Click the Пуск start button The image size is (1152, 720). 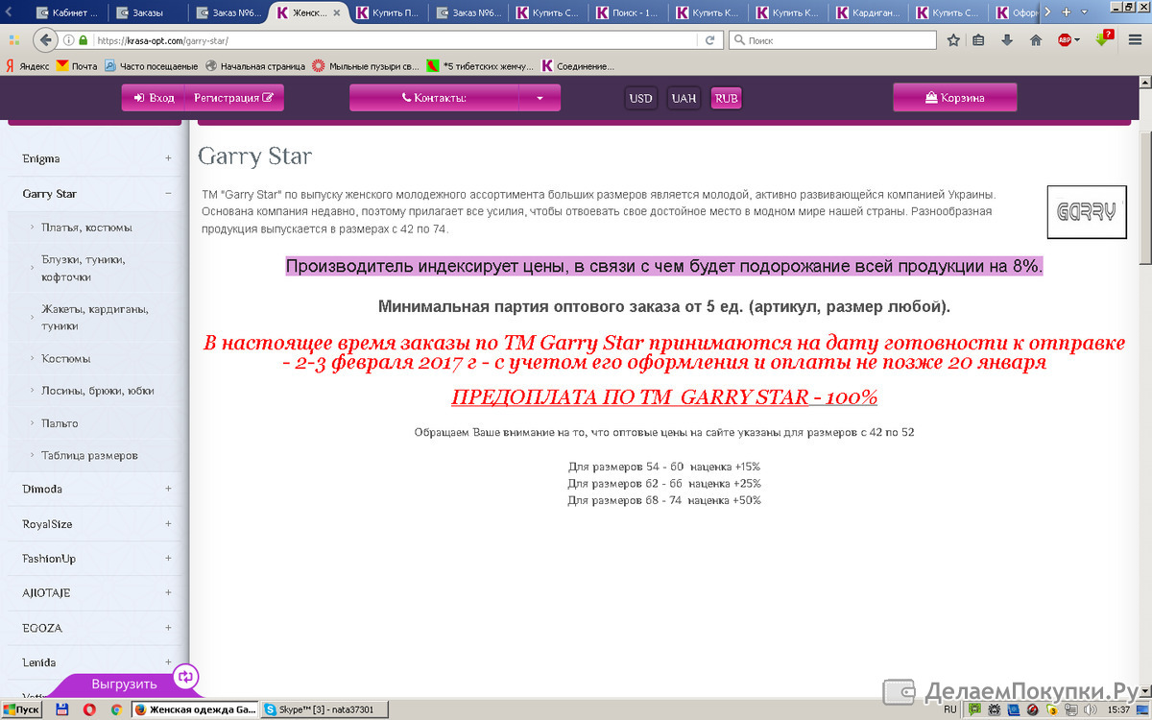(21, 709)
